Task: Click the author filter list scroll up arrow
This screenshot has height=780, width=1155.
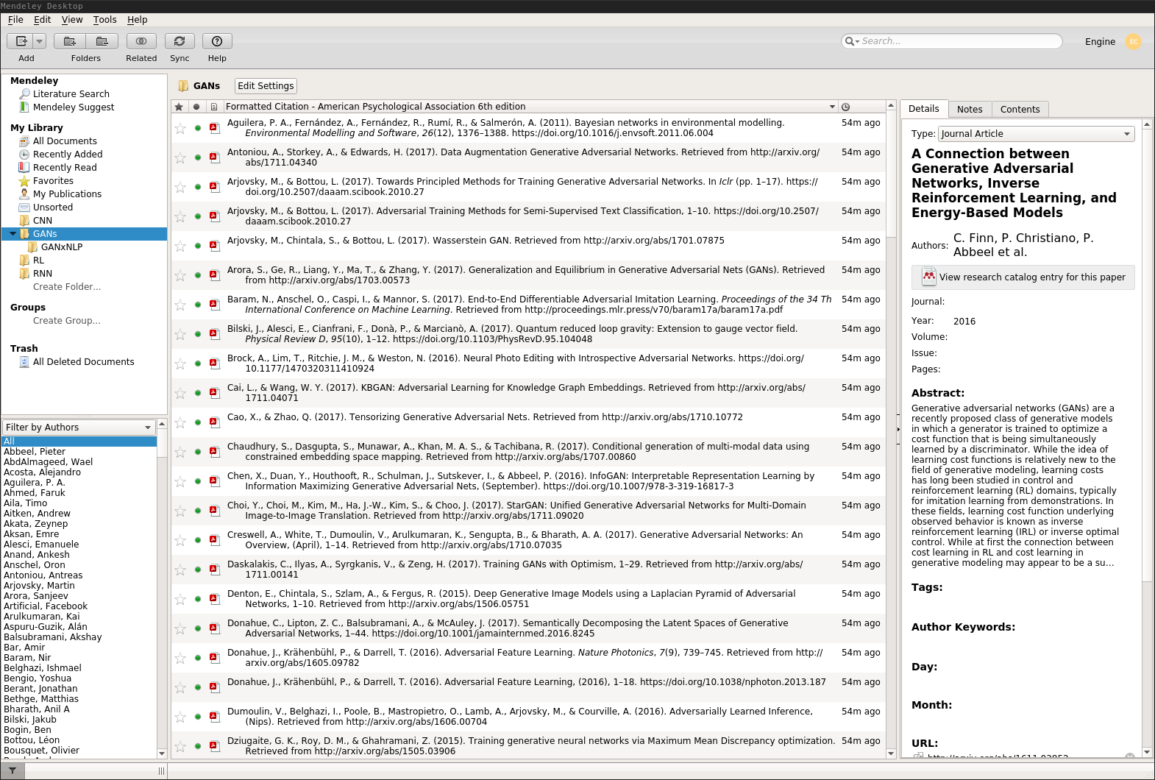Action: click(162, 424)
